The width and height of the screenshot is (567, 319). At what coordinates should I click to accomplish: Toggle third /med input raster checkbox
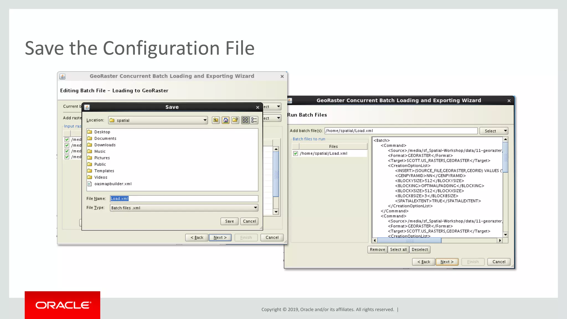click(x=67, y=151)
